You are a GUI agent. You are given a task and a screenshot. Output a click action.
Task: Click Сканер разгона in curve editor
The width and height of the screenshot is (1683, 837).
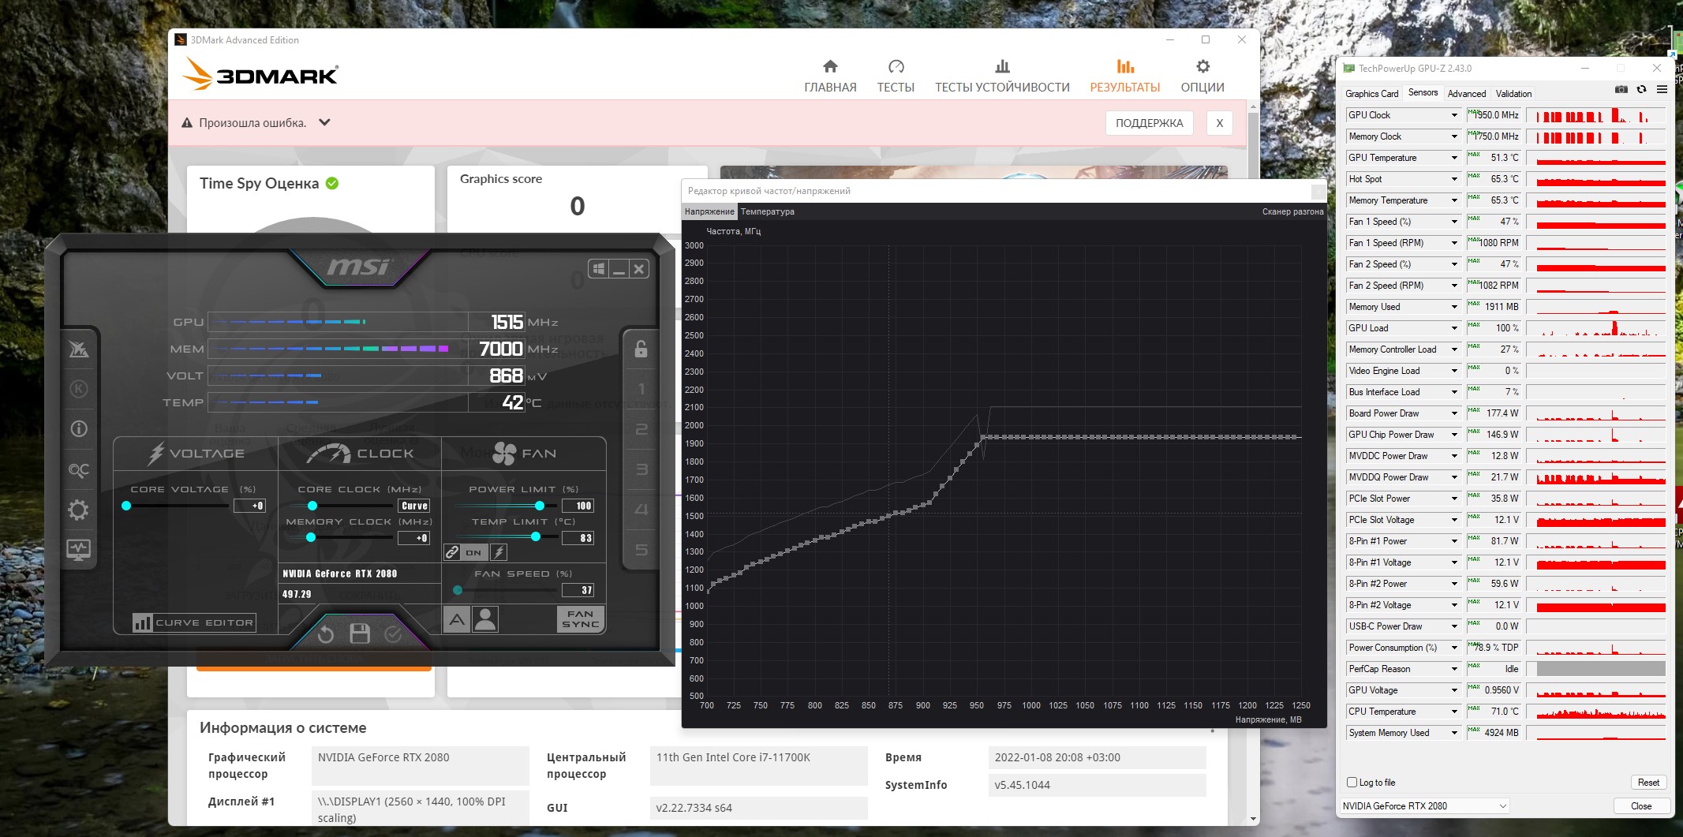(1292, 211)
